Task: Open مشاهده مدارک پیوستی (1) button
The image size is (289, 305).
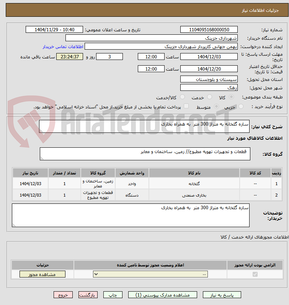Action: coord(162,295)
